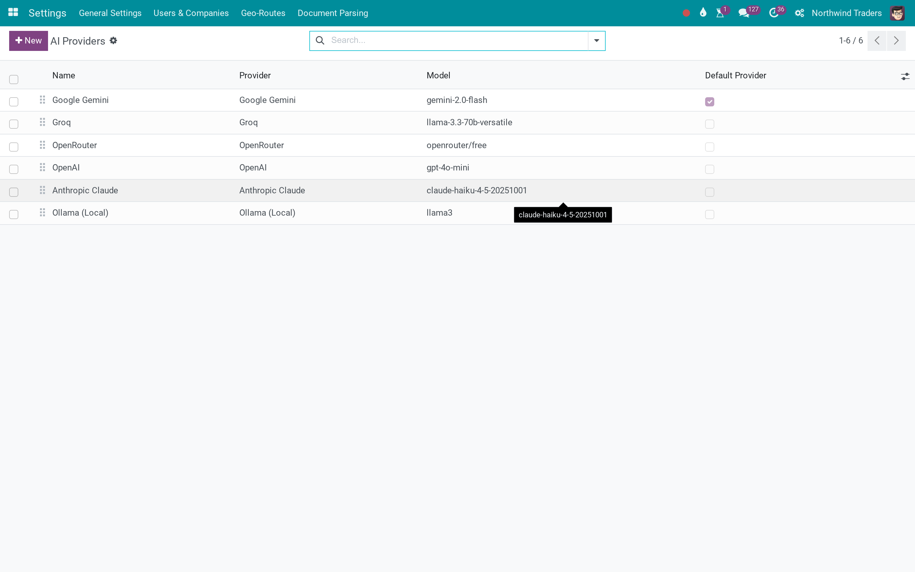Toggle the select-all rows checkbox
The image size is (915, 572).
coord(14,80)
